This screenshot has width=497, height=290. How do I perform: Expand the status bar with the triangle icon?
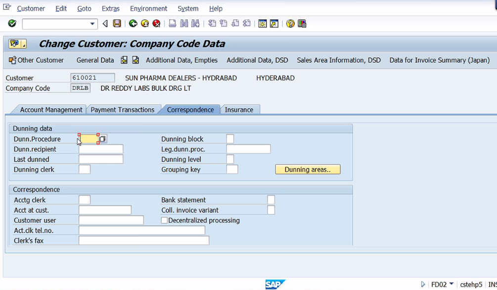pos(423,284)
